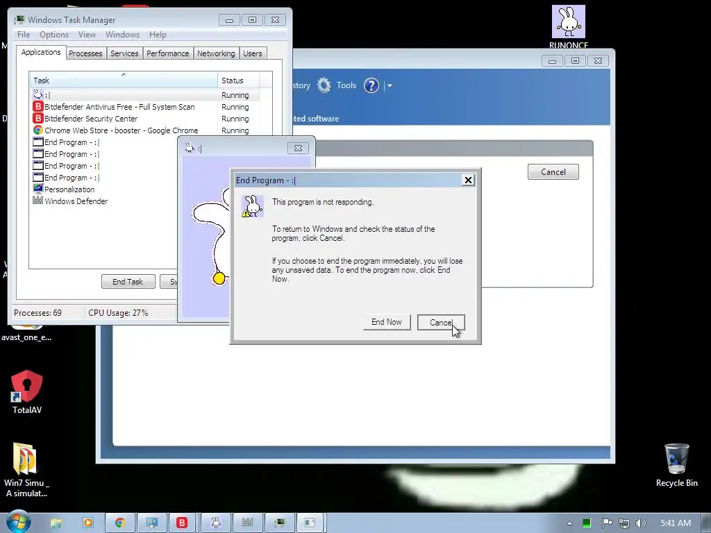This screenshot has width=711, height=533.
Task: Switch to Task Manager on the taskbar
Action: 280,523
